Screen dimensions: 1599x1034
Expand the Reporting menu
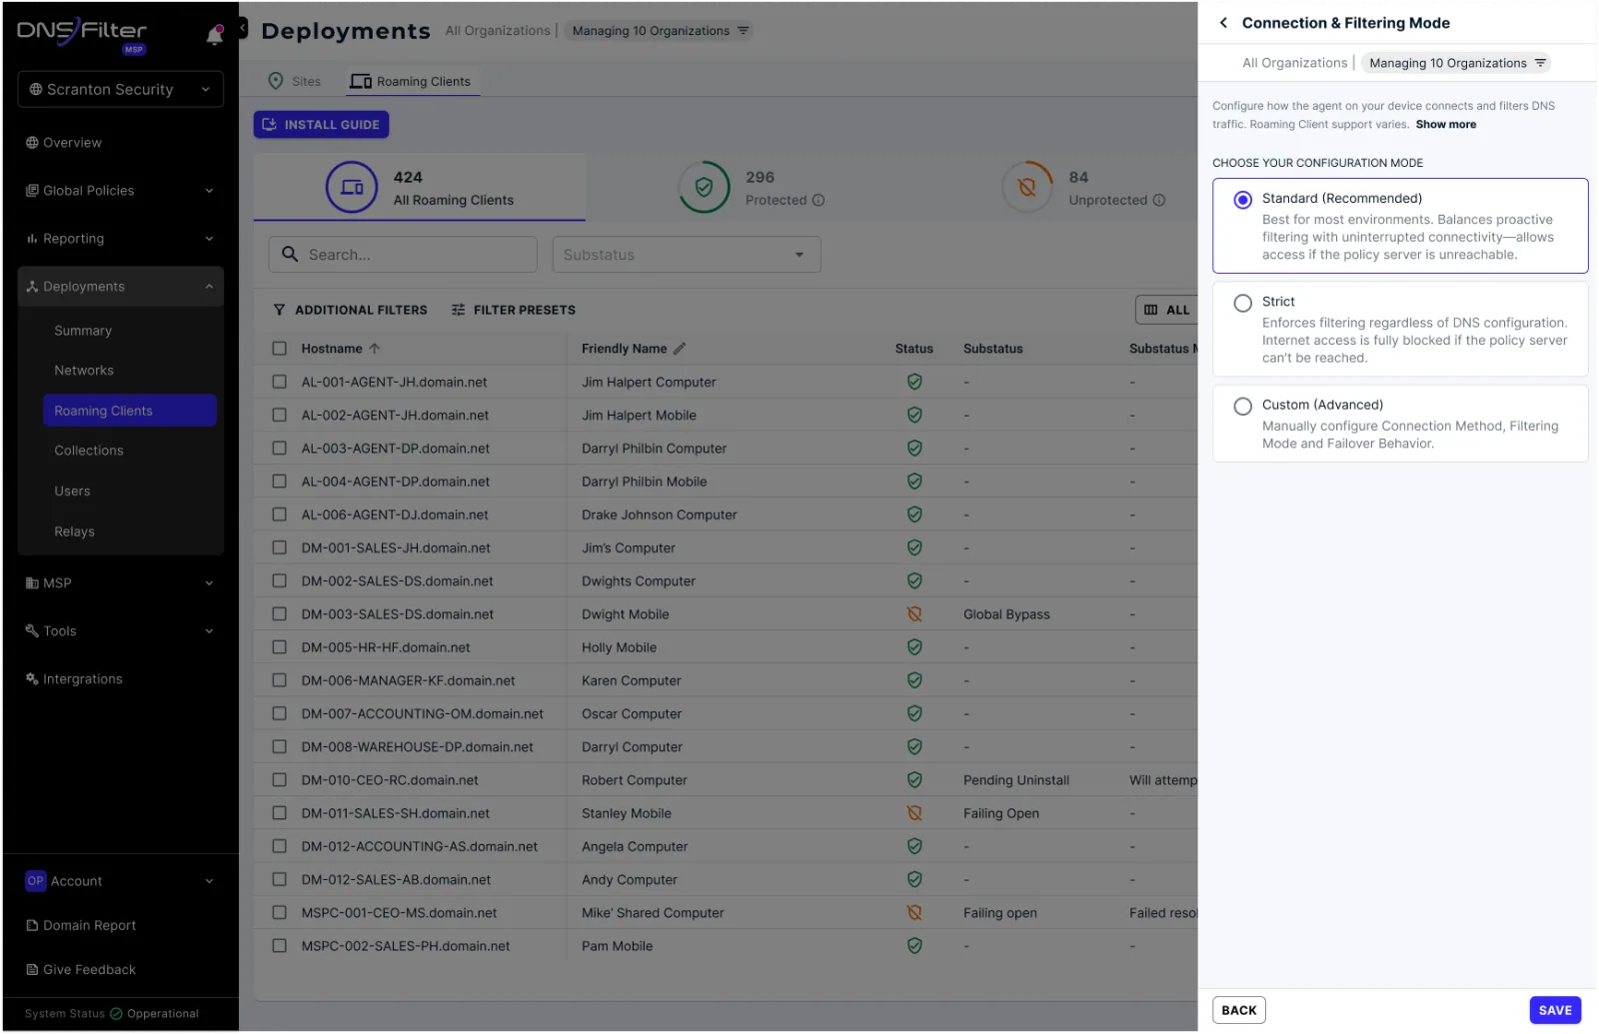[x=120, y=239]
